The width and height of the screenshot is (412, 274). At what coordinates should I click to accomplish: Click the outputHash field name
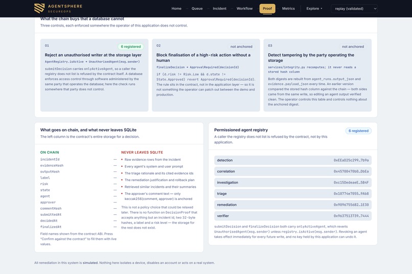(x=50, y=171)
